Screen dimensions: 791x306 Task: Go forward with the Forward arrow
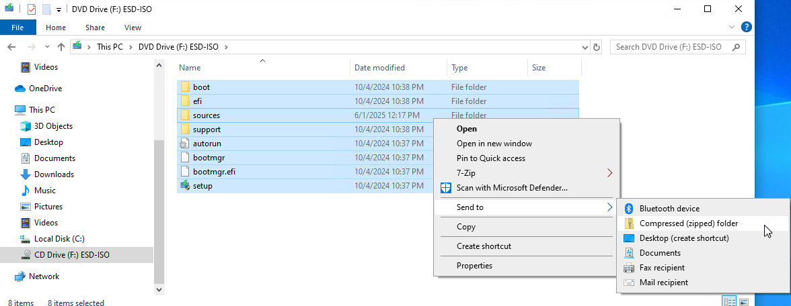pos(31,47)
